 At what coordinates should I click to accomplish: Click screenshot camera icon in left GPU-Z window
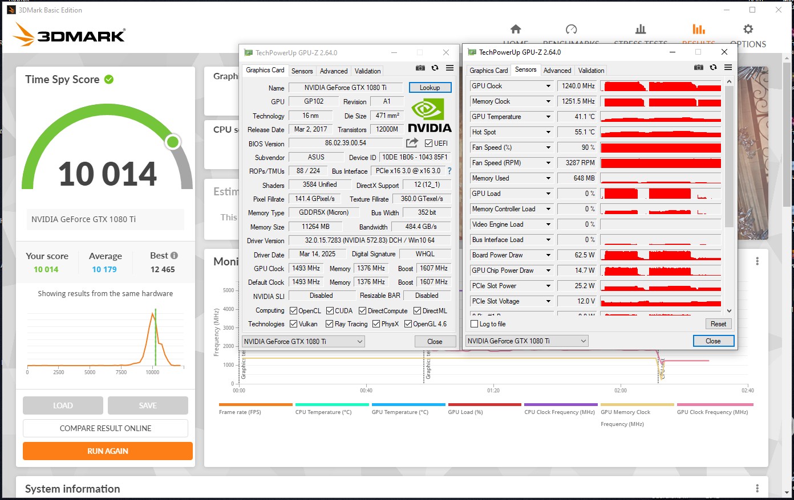pyautogui.click(x=420, y=68)
